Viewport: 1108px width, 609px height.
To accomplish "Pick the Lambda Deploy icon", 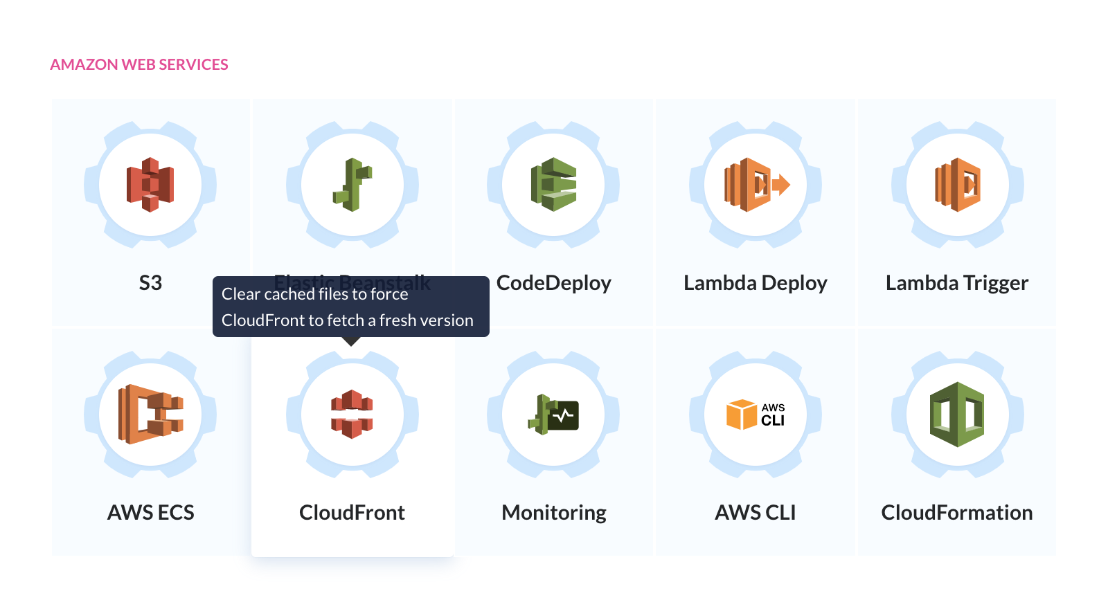I will pyautogui.click(x=756, y=185).
